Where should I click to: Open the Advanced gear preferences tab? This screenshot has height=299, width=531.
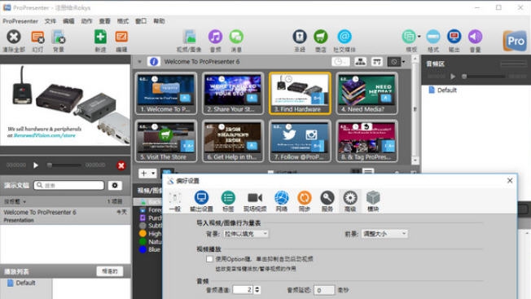[x=350, y=201]
